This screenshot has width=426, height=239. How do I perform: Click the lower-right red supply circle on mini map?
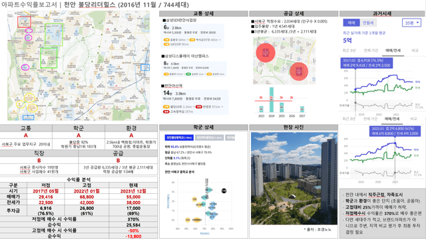pyautogui.click(x=299, y=72)
